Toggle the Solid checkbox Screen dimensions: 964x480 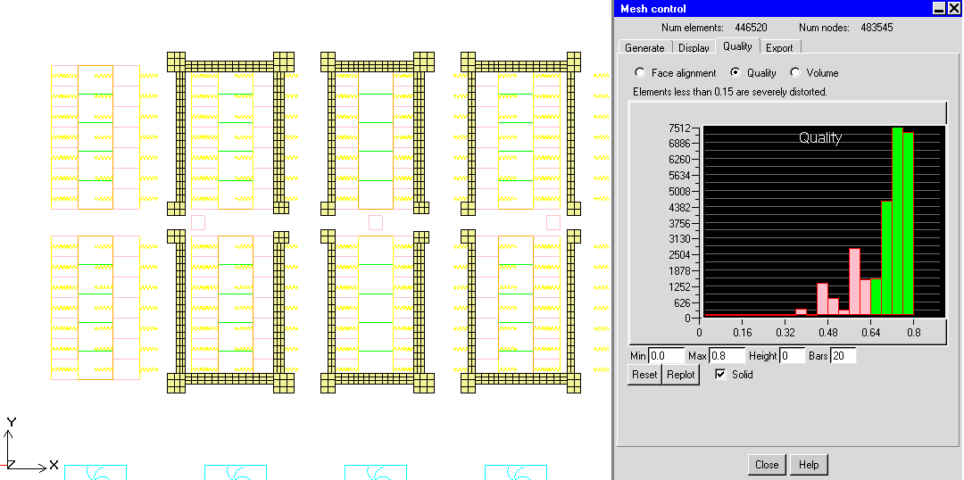720,375
